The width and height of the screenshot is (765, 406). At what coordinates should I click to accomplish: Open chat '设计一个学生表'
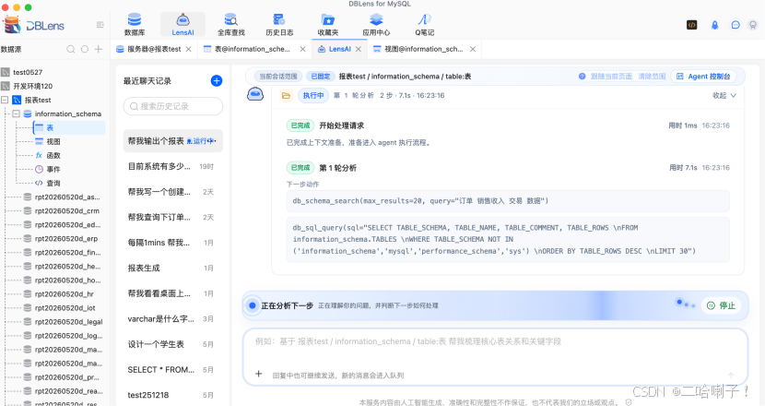pyautogui.click(x=173, y=344)
